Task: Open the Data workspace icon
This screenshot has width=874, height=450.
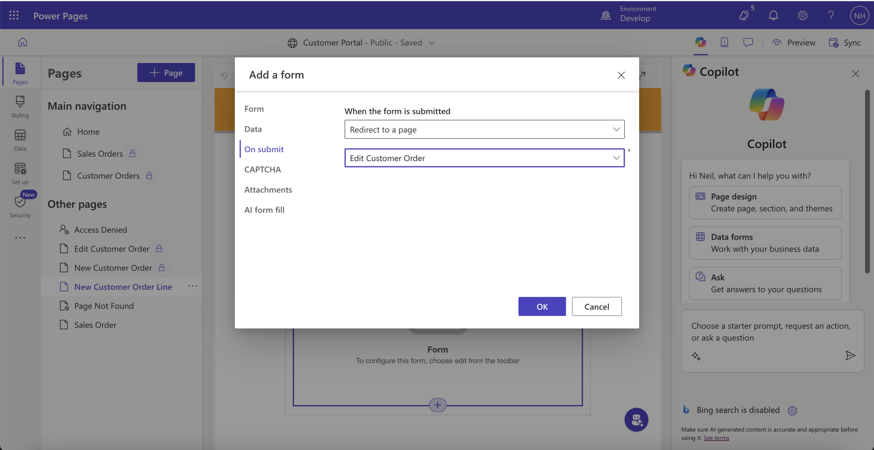Action: [20, 140]
